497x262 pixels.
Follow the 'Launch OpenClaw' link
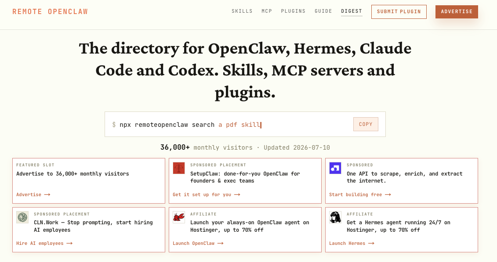pos(198,243)
